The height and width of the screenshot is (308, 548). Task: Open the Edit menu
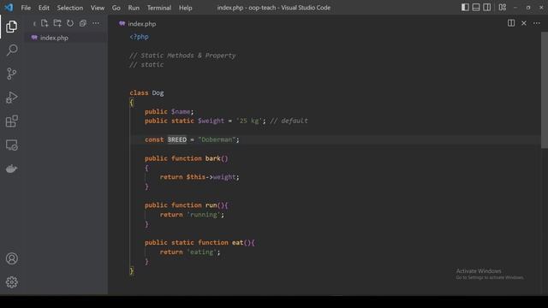44,8
